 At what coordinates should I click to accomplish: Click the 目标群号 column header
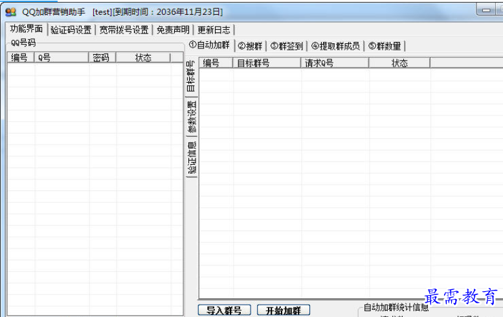pos(267,63)
